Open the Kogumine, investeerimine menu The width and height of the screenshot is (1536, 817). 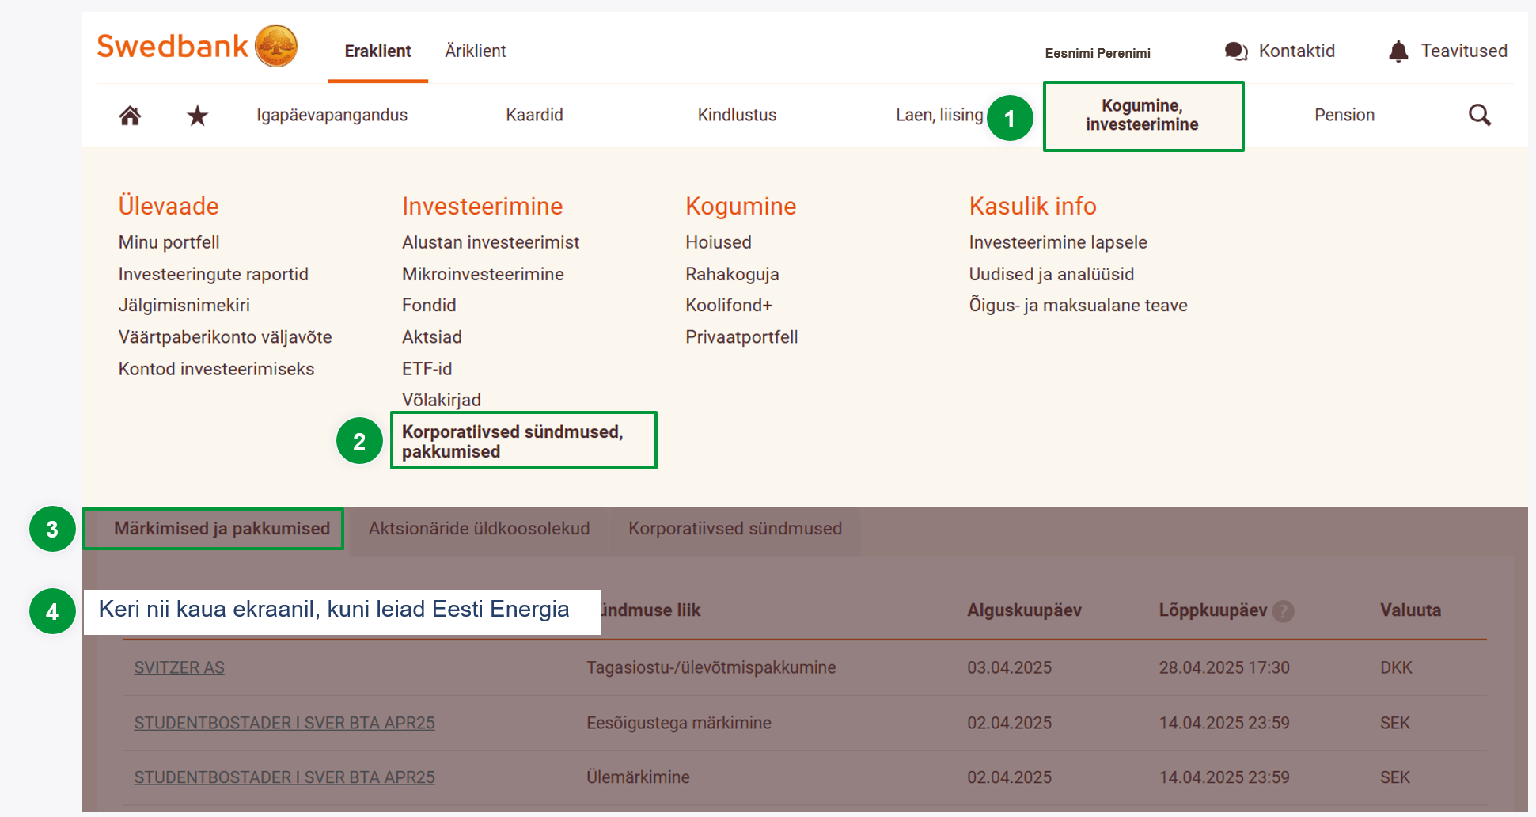tap(1142, 116)
